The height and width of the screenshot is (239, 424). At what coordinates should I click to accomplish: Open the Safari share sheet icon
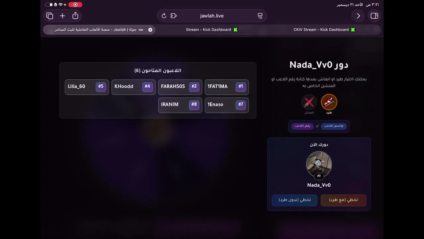(75, 16)
